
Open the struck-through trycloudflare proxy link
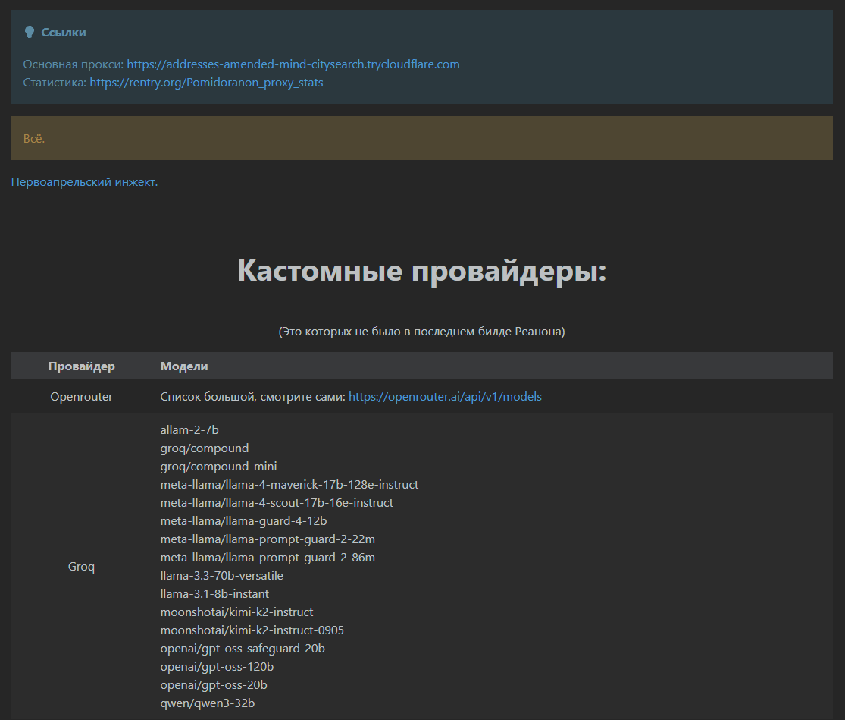click(x=293, y=64)
